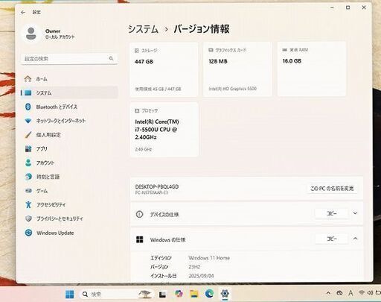Maximize the Settings window
Image resolution: width=381 pixels, height=302 pixels.
(x=348, y=7)
